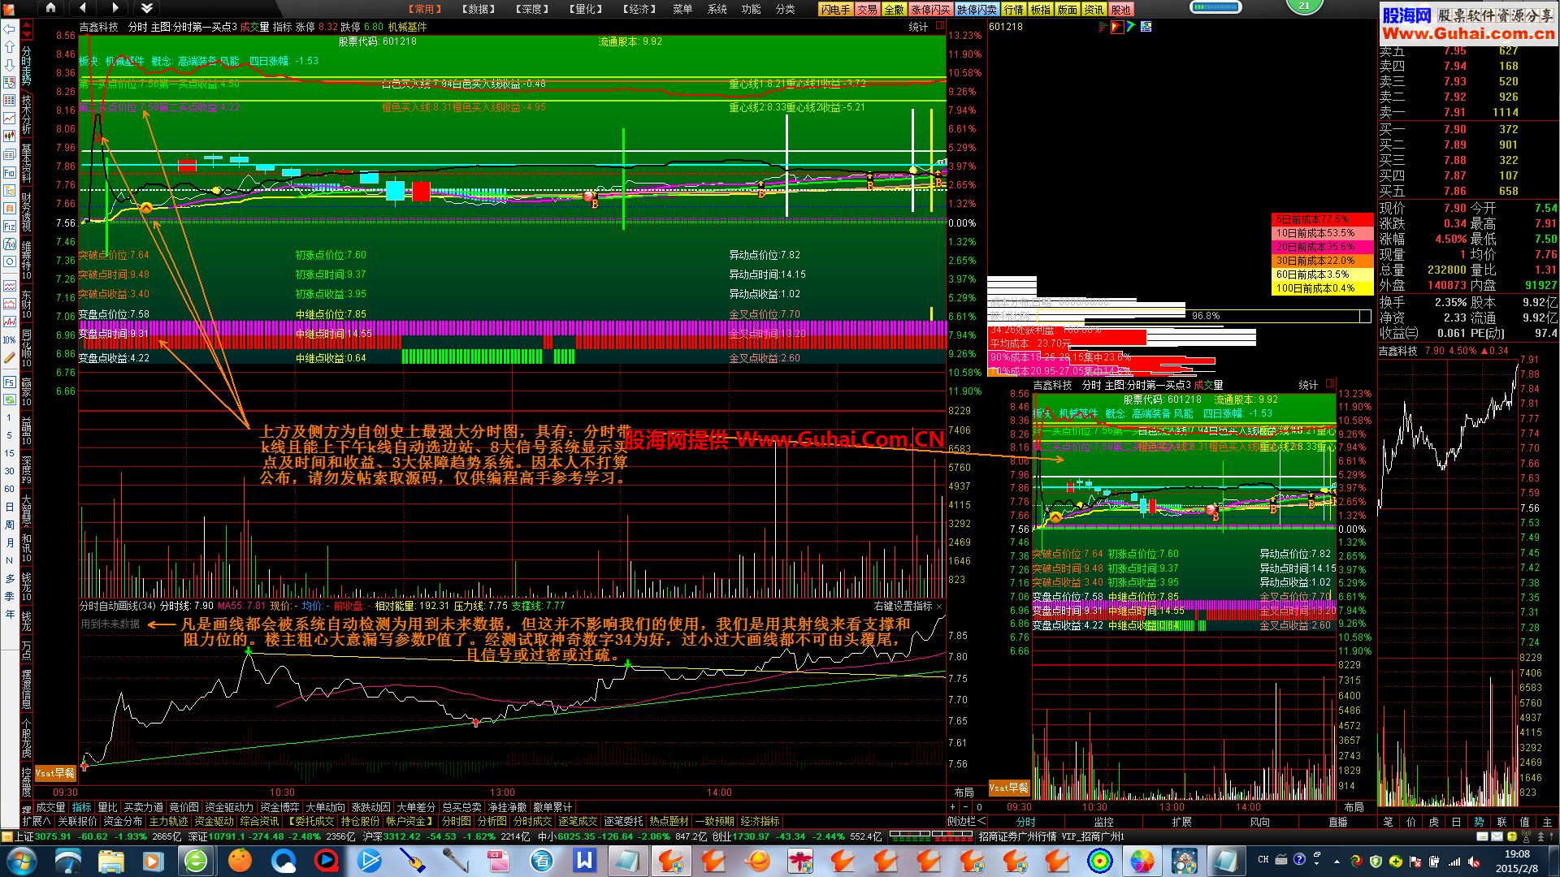This screenshot has width=1560, height=877.
Task: Open the WPS Writer taskbar icon
Action: coord(584,860)
